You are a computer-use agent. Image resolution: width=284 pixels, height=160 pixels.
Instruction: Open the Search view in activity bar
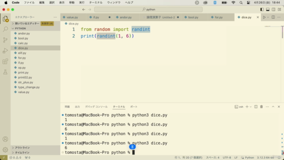(x=5, y=29)
